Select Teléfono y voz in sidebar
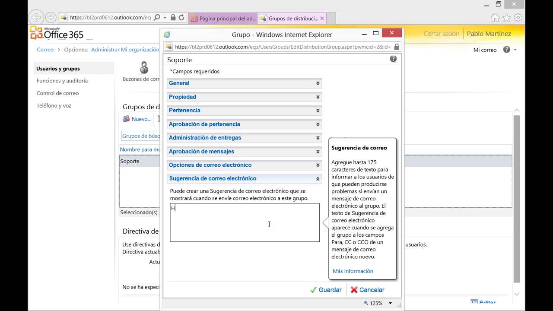 click(54, 106)
